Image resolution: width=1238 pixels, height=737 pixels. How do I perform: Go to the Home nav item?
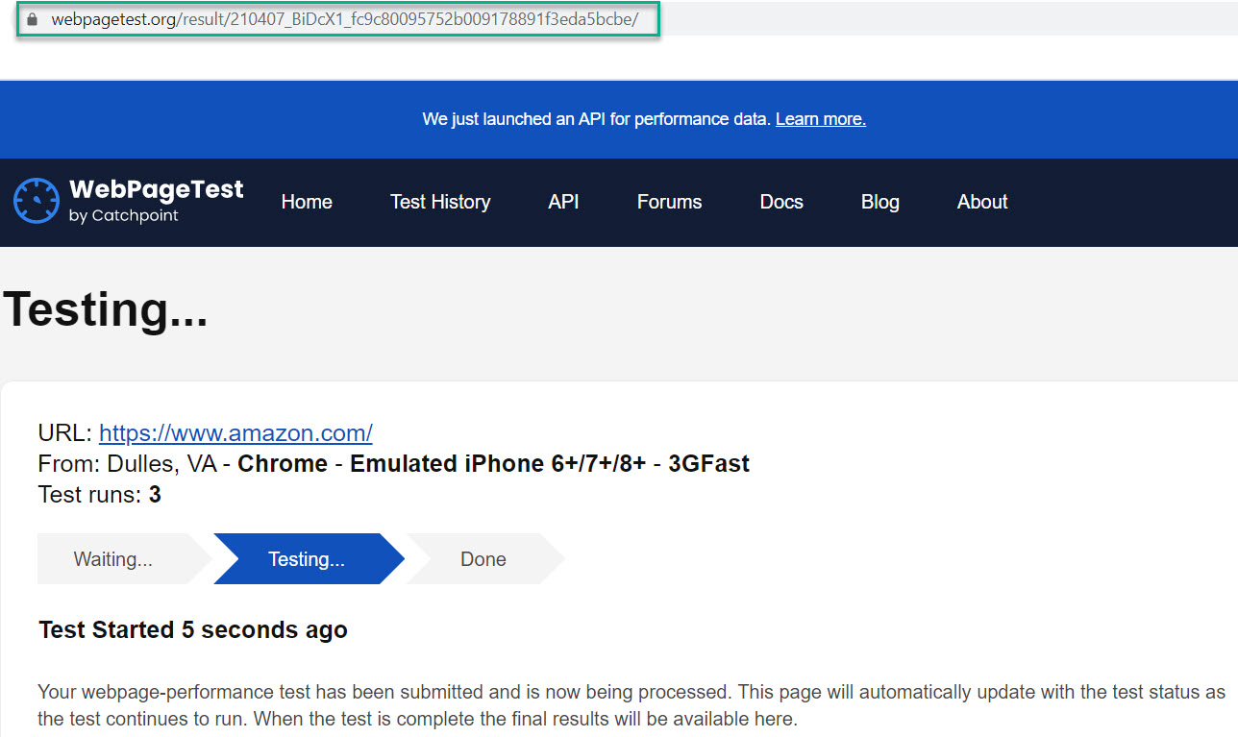tap(307, 202)
